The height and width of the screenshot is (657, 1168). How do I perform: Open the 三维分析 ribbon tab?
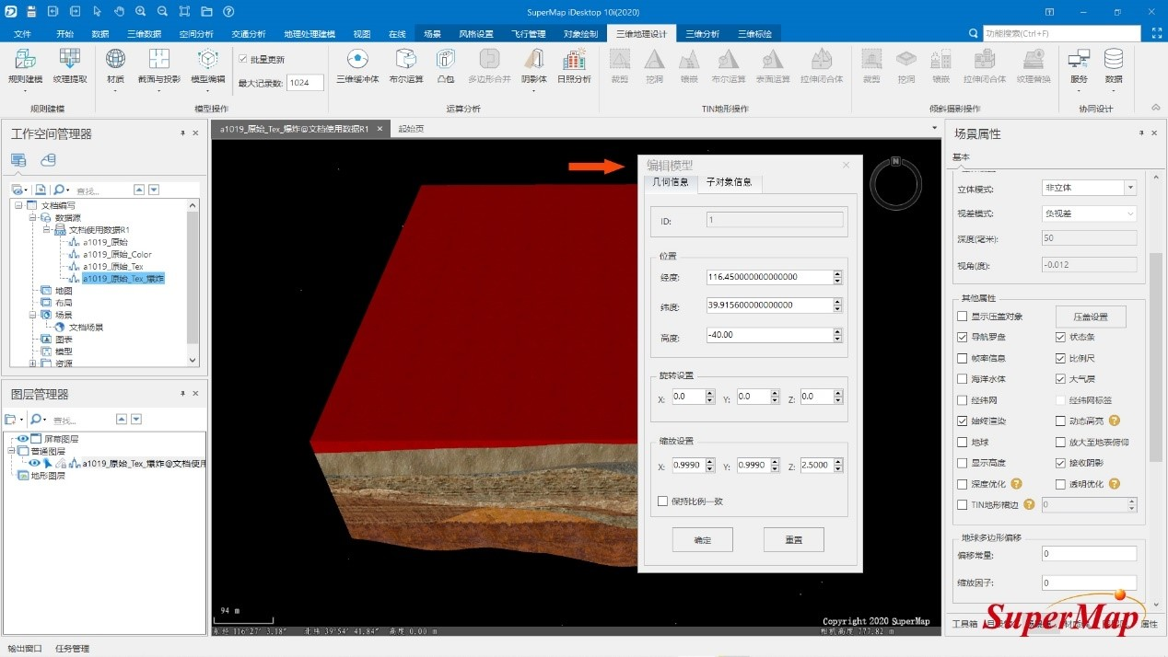tap(703, 33)
